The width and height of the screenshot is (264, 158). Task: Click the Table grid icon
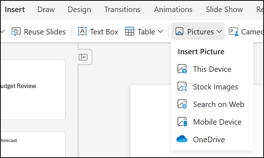tap(130, 32)
